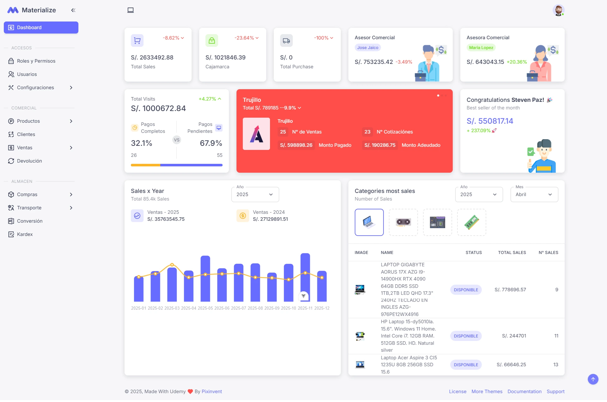Select the GPU category tile
The height and width of the screenshot is (402, 607).
point(403,222)
